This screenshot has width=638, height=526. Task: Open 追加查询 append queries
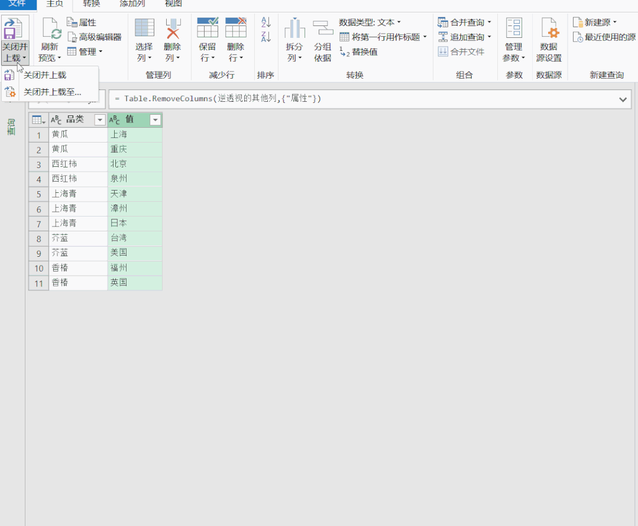tap(465, 37)
